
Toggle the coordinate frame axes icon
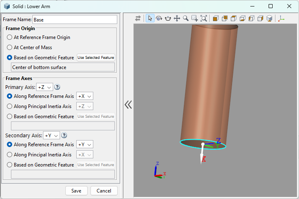(281, 18)
